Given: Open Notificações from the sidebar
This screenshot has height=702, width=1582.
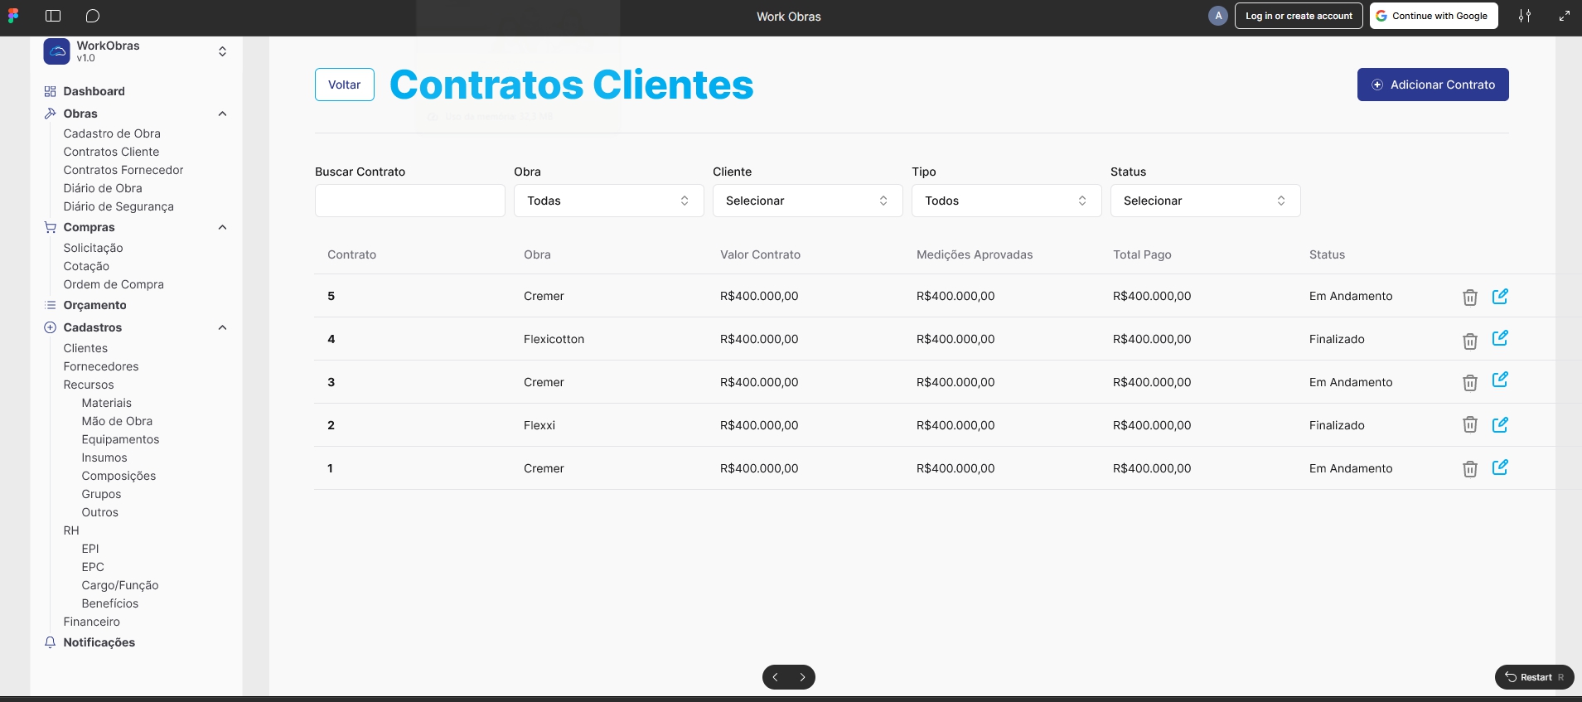Looking at the screenshot, I should (x=99, y=642).
